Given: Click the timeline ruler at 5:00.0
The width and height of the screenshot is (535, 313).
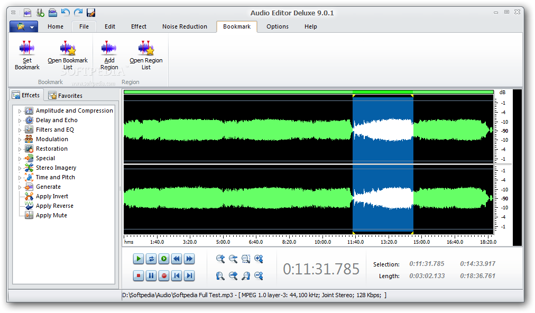Looking at the screenshot, I should pos(223,242).
